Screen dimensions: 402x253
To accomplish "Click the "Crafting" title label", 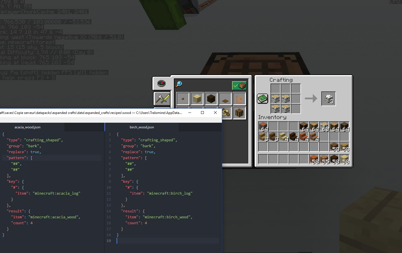I will (281, 80).
